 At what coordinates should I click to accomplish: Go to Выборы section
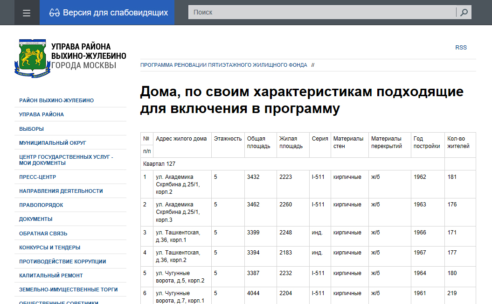pyautogui.click(x=31, y=129)
